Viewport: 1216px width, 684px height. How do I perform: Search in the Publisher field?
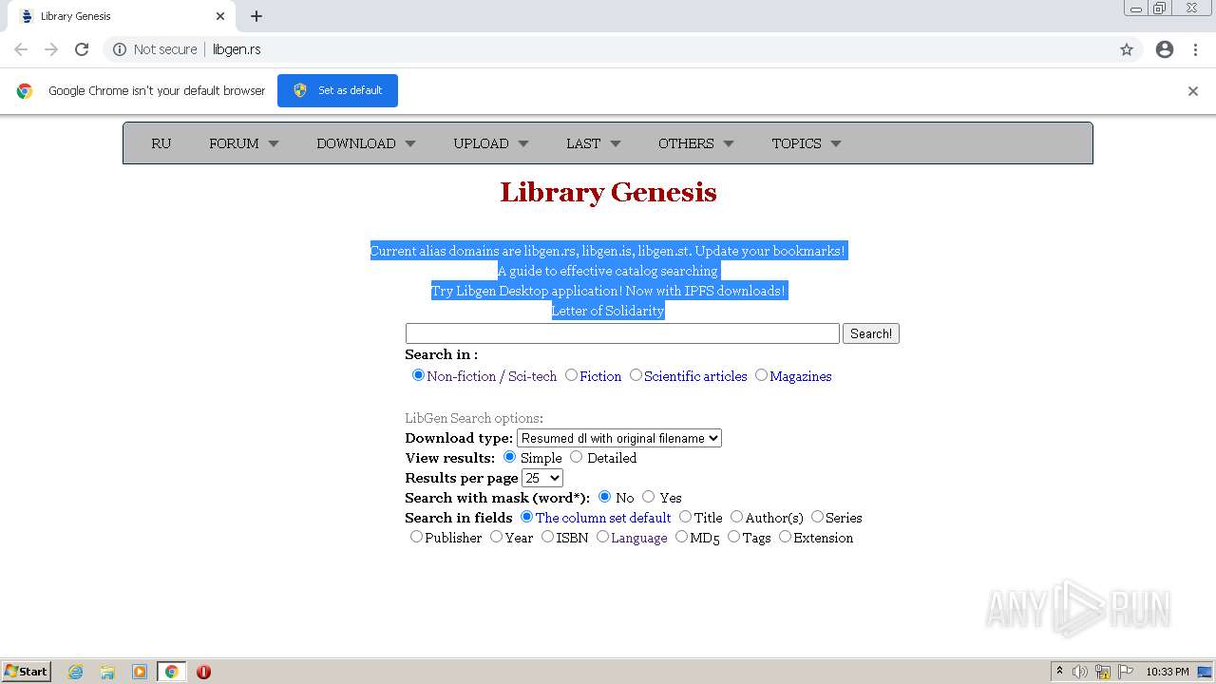[416, 537]
